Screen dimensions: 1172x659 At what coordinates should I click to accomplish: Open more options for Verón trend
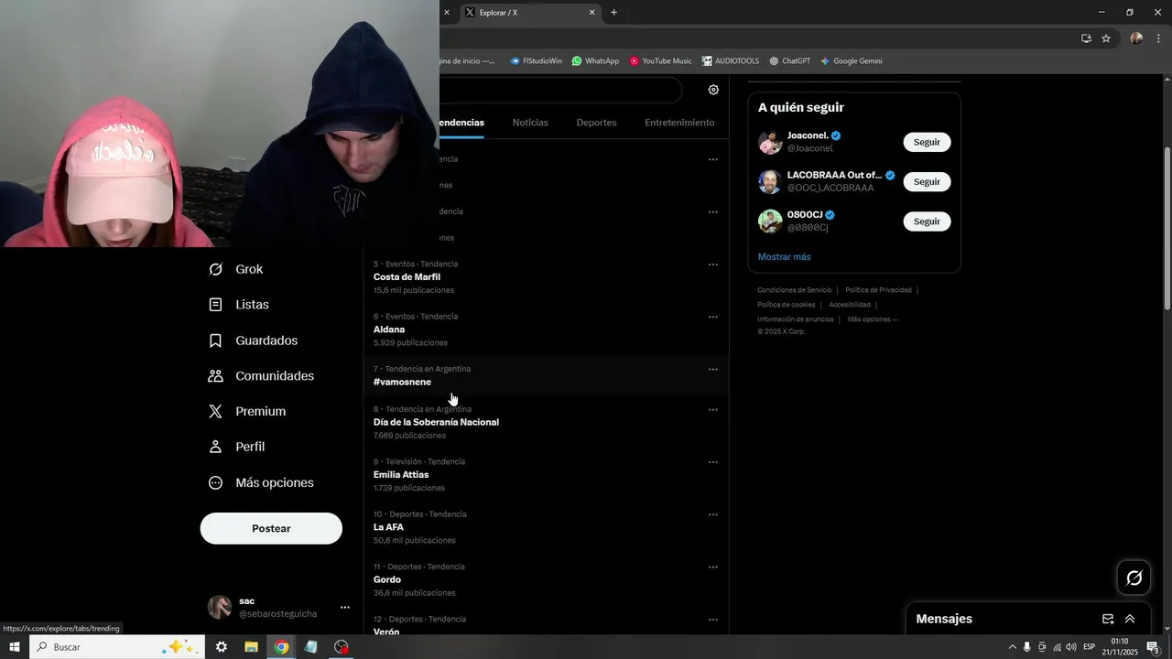712,620
